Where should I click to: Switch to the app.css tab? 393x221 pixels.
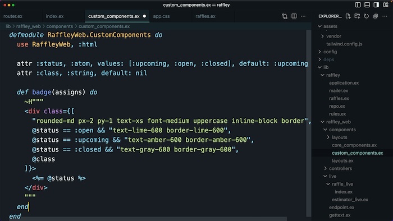point(161,16)
